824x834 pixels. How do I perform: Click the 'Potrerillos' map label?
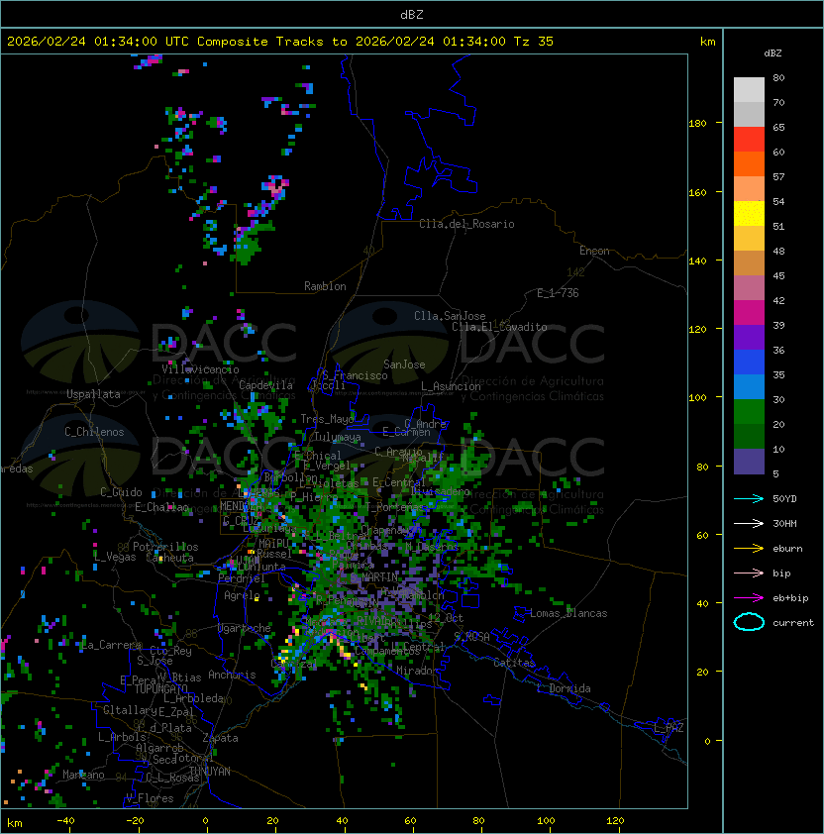point(165,547)
